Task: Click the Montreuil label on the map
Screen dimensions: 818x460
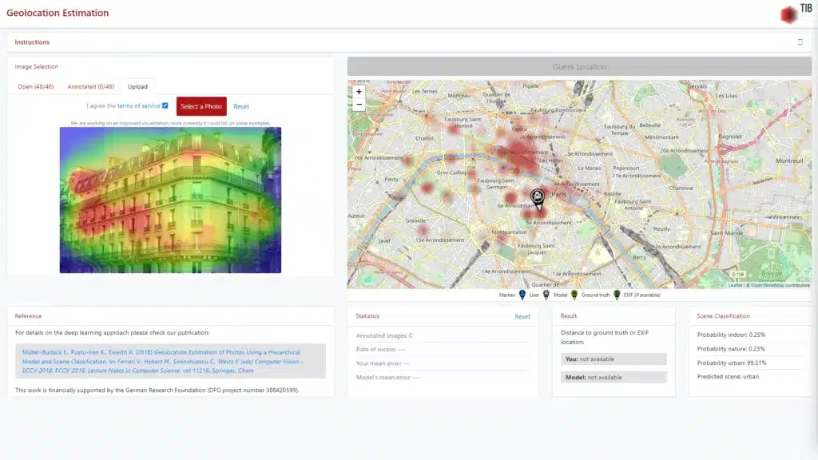Action: (789, 161)
